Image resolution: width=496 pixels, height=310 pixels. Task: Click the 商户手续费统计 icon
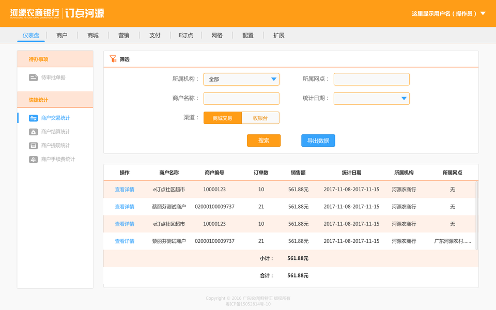pos(33,160)
